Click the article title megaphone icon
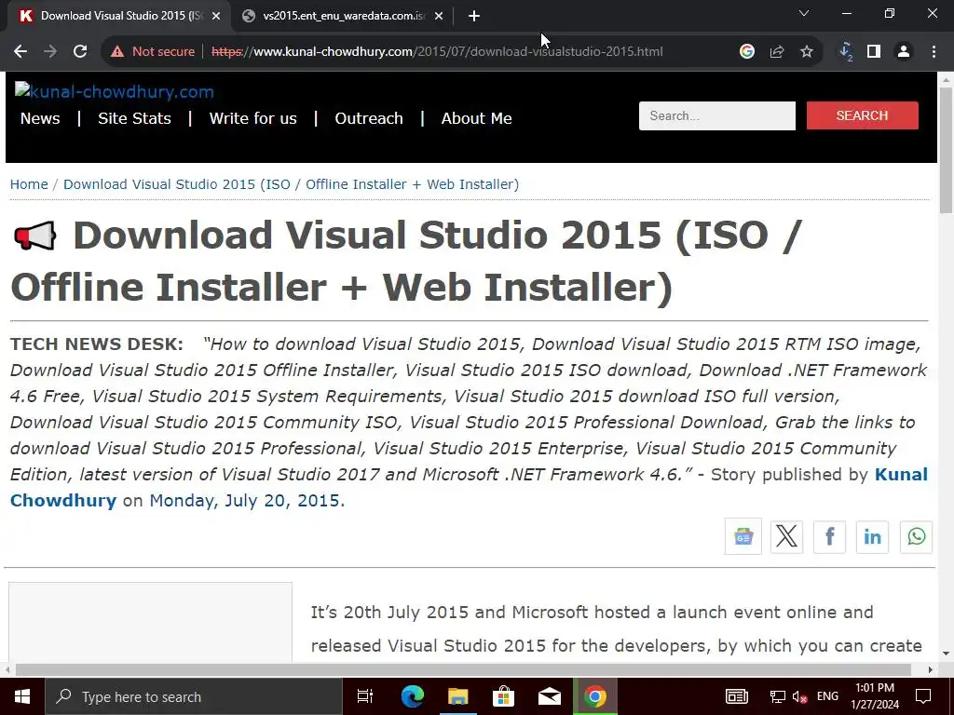The width and height of the screenshot is (954, 715). tap(35, 236)
